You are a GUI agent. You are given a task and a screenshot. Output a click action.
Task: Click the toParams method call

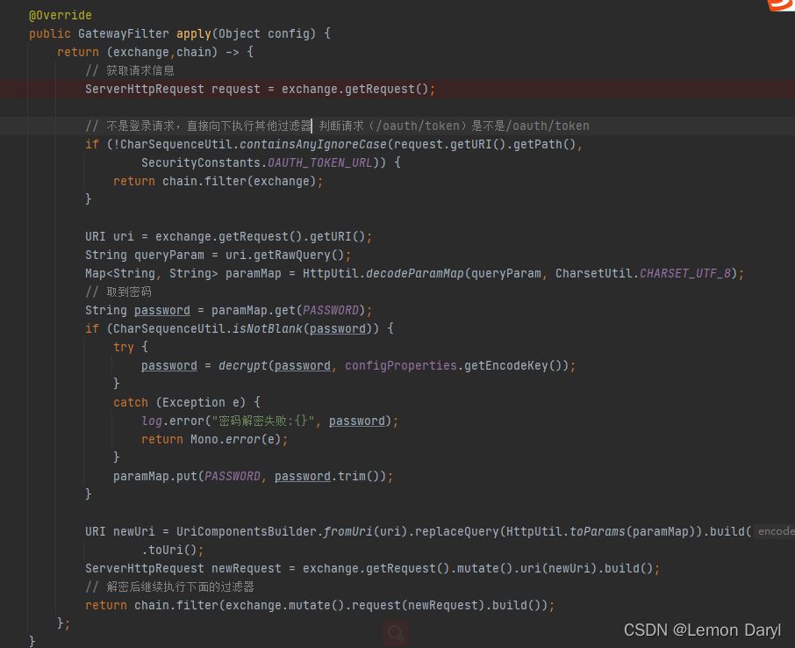598,531
